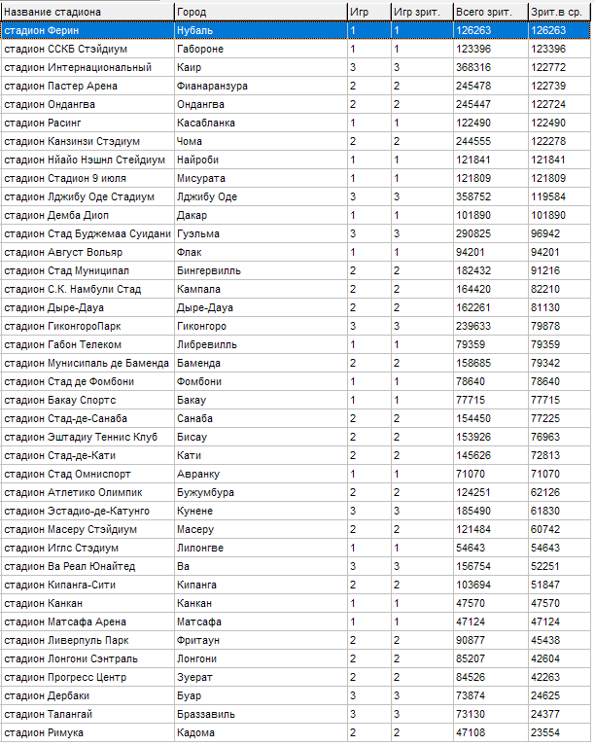The width and height of the screenshot is (595, 746).
Task: Click the стадион Римука row
Action: tap(87, 732)
